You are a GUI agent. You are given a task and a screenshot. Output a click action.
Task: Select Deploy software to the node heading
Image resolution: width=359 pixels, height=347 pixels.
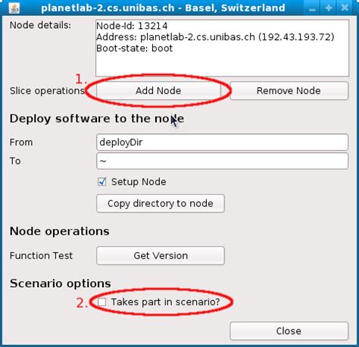click(x=97, y=119)
